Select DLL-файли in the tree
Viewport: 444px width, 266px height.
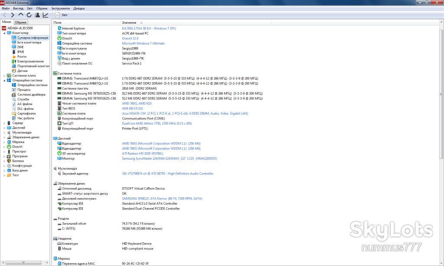click(25, 109)
